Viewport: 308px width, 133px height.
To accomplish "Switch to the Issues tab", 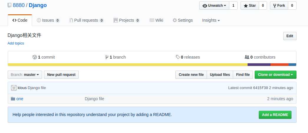I will (x=48, y=20).
